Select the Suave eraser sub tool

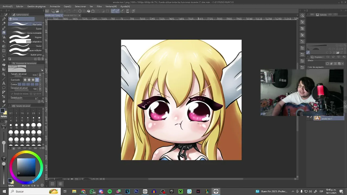(25, 29)
